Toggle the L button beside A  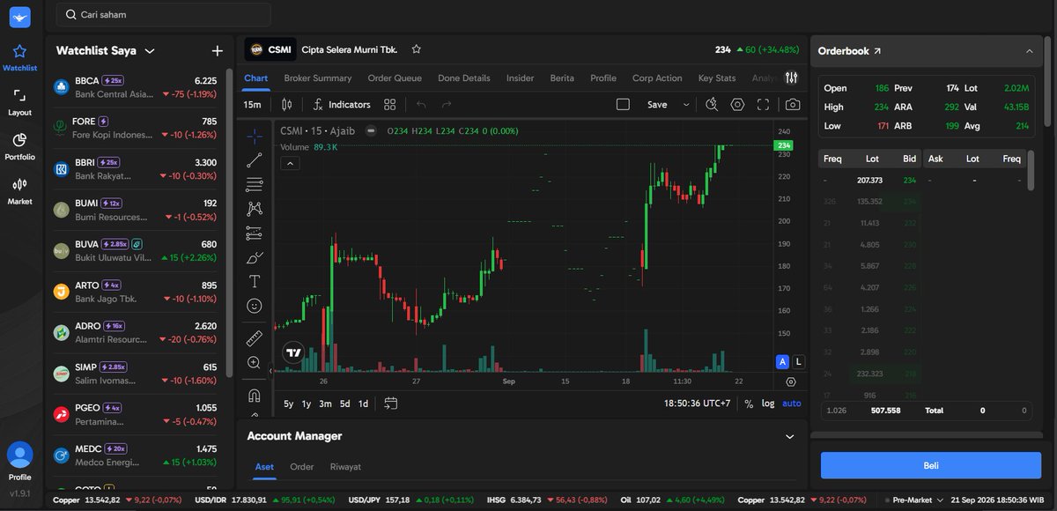pyautogui.click(x=799, y=361)
